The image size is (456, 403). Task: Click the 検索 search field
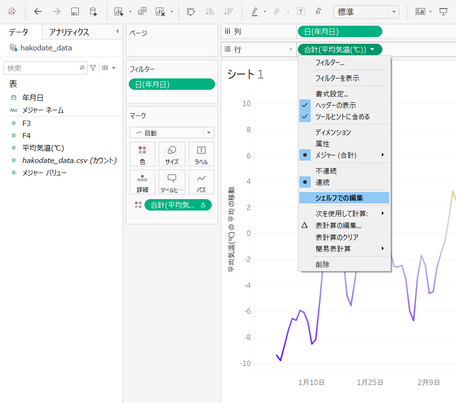(x=46, y=68)
